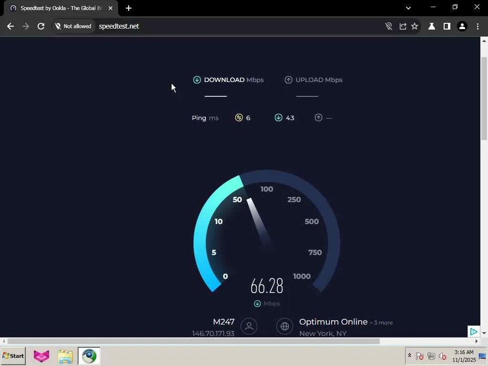Click the M247 provider name
This screenshot has height=366, width=488.
click(224, 322)
